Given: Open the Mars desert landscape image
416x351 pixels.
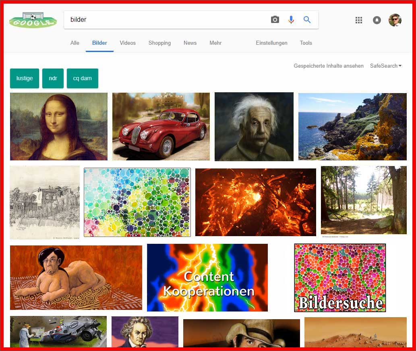Looking at the screenshot, I should tap(356, 332).
